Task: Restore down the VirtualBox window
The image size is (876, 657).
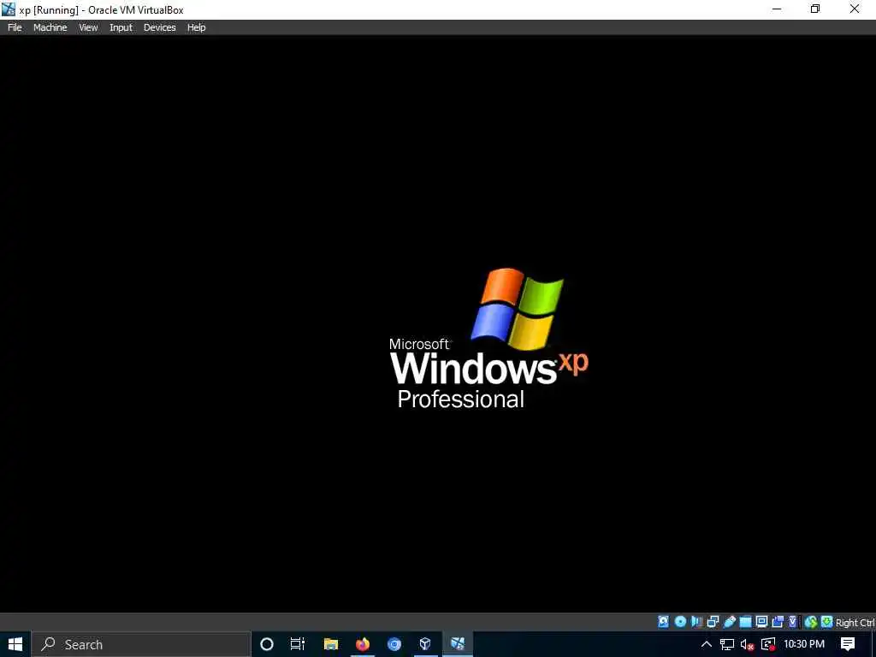Action: pyautogui.click(x=815, y=9)
